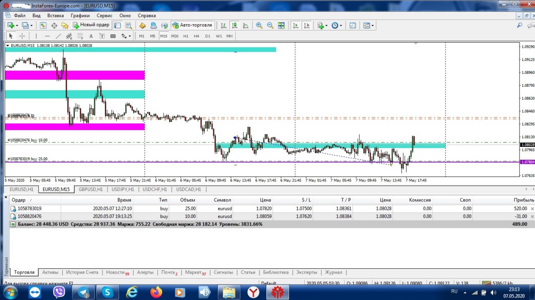Toggle chart auto scroll

pyautogui.click(x=296, y=25)
